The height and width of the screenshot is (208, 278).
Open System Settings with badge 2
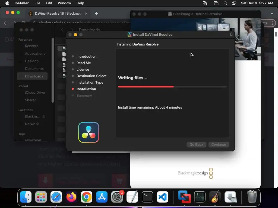[117, 197]
